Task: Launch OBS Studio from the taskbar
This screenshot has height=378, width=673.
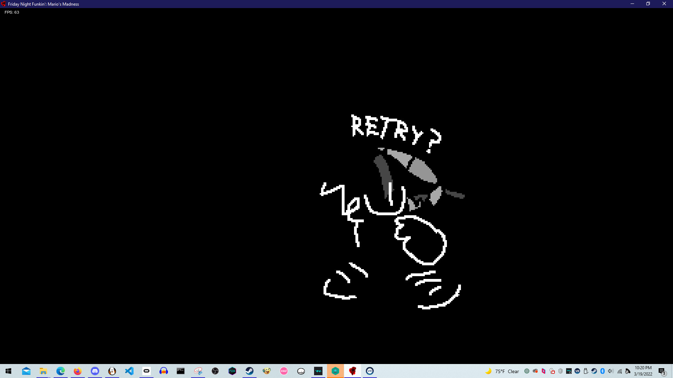Action: point(215,371)
